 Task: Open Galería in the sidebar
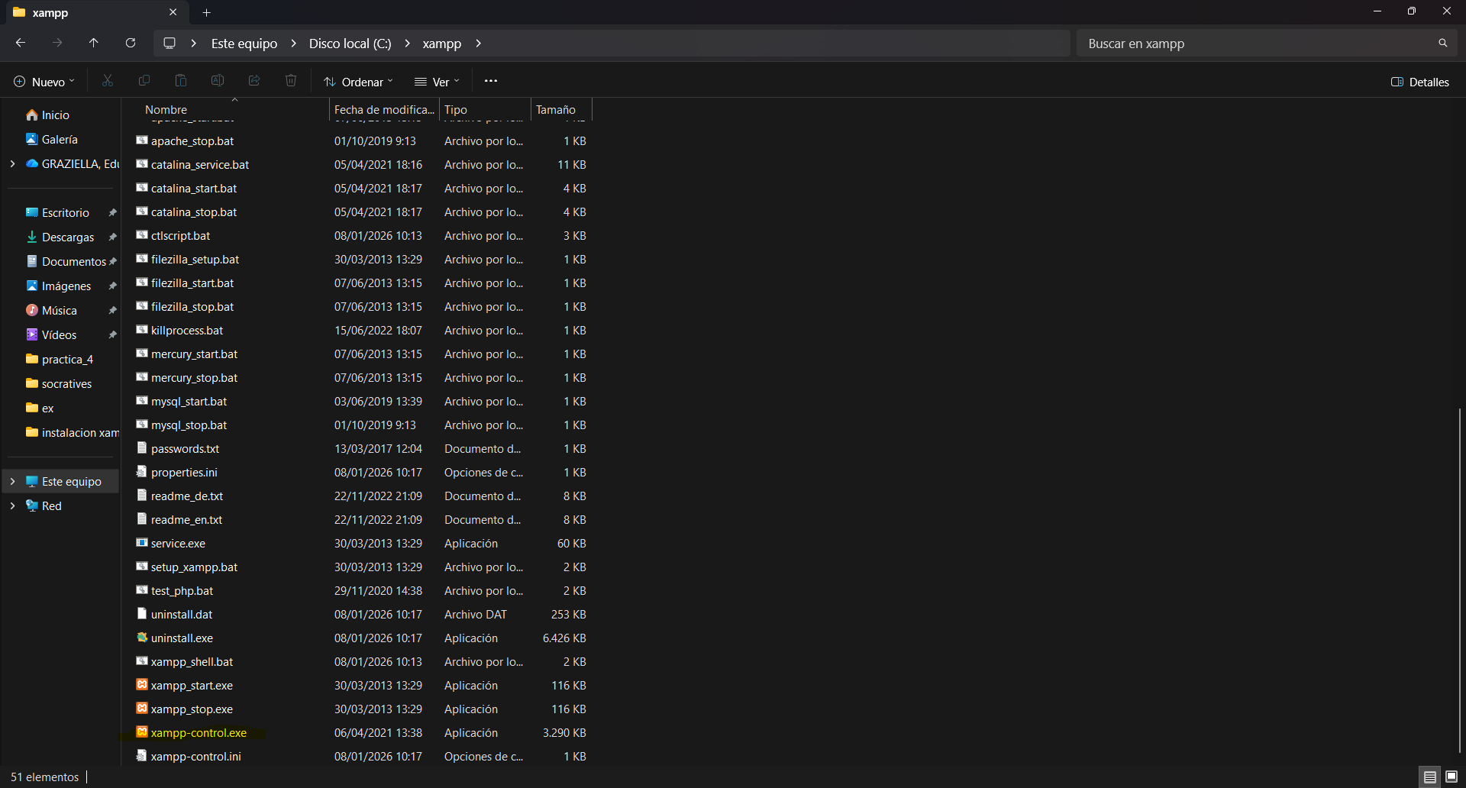pyautogui.click(x=60, y=140)
